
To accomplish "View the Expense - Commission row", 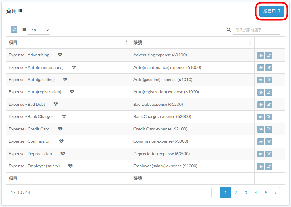I will tap(260, 142).
